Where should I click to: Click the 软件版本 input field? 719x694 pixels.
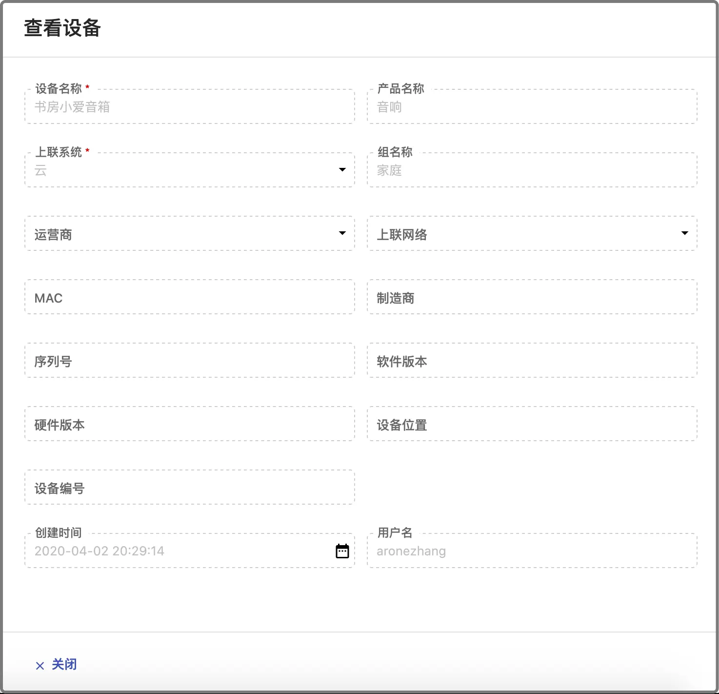(x=532, y=361)
